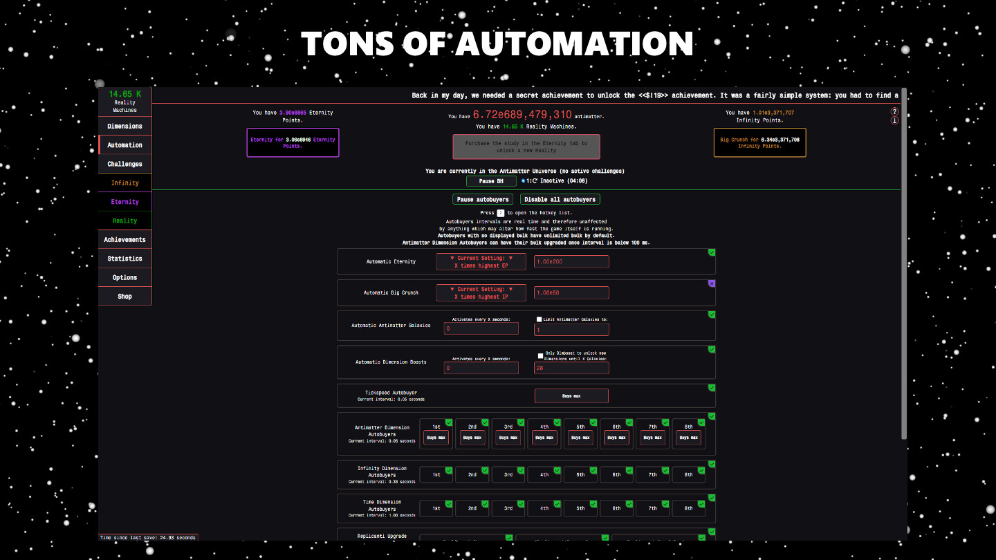
Task: Switch to the Challenges tab
Action: tap(124, 163)
